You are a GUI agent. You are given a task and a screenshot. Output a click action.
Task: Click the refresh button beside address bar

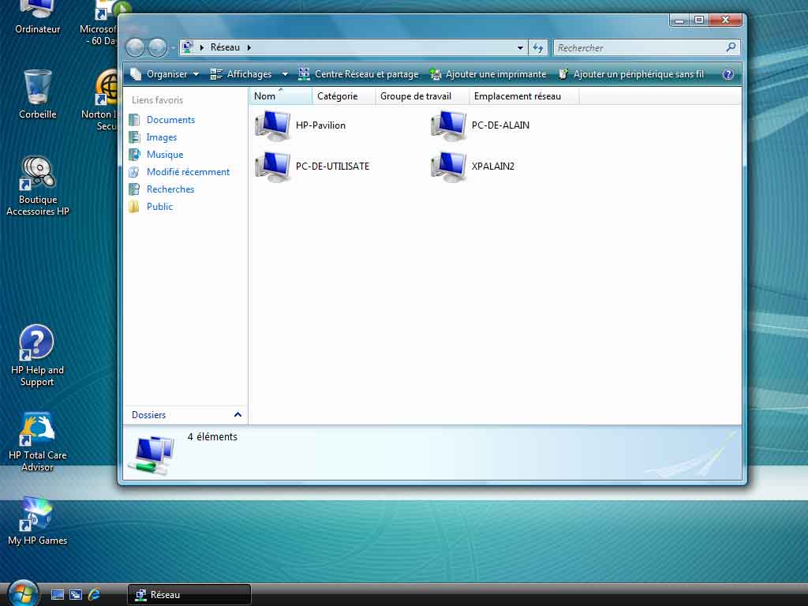tap(538, 47)
